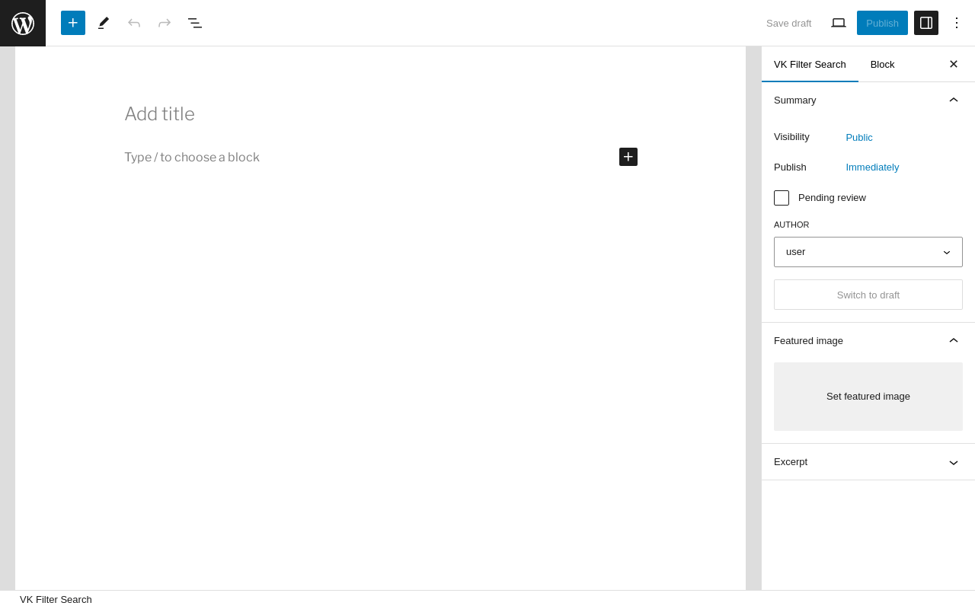This screenshot has width=975, height=609.
Task: Toggle the settings sidebar panel icon
Action: tap(926, 23)
